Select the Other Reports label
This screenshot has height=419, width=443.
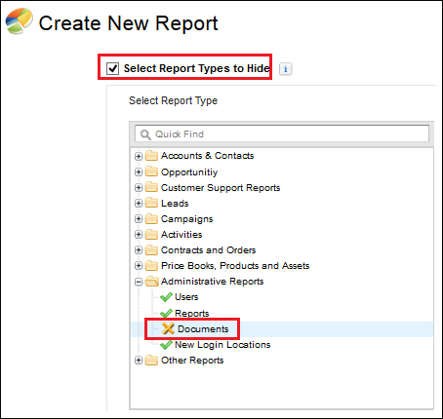point(192,361)
